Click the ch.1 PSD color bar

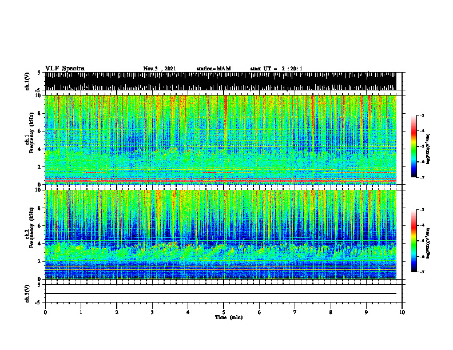414,146
